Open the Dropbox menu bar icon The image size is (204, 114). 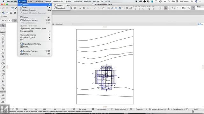coord(148,1)
